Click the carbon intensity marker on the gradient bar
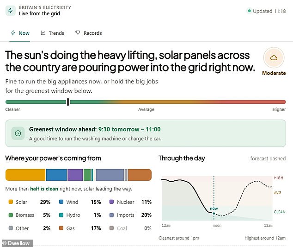Image resolution: width=293 pixels, height=247 pixels. point(68,102)
